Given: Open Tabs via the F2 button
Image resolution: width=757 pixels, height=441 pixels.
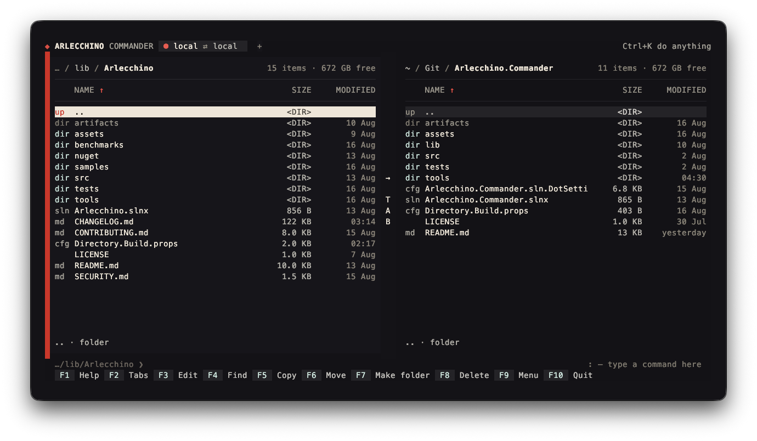Looking at the screenshot, I should [127, 375].
